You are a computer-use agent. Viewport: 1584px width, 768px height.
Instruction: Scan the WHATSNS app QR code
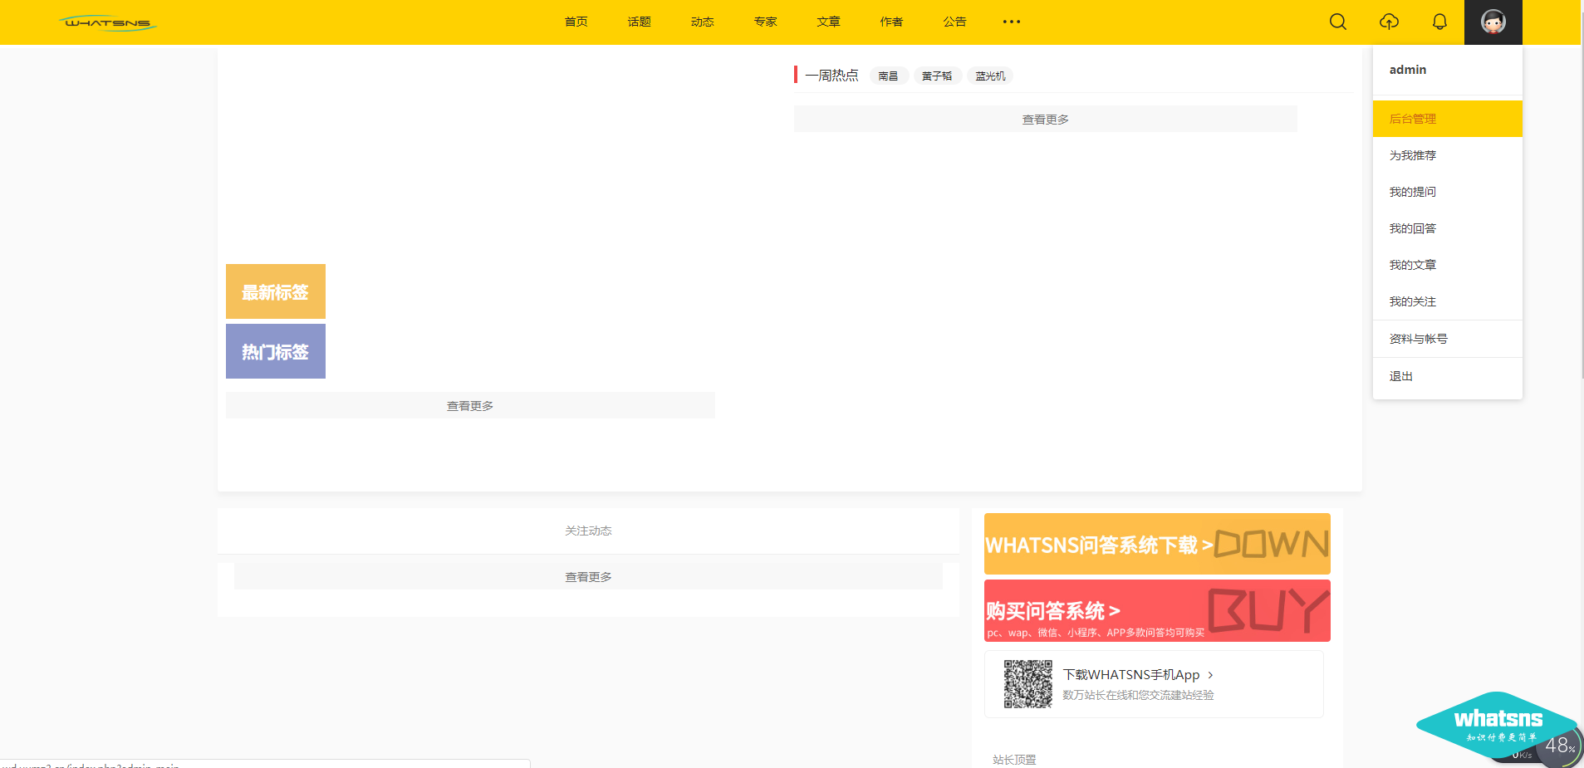point(1027,684)
